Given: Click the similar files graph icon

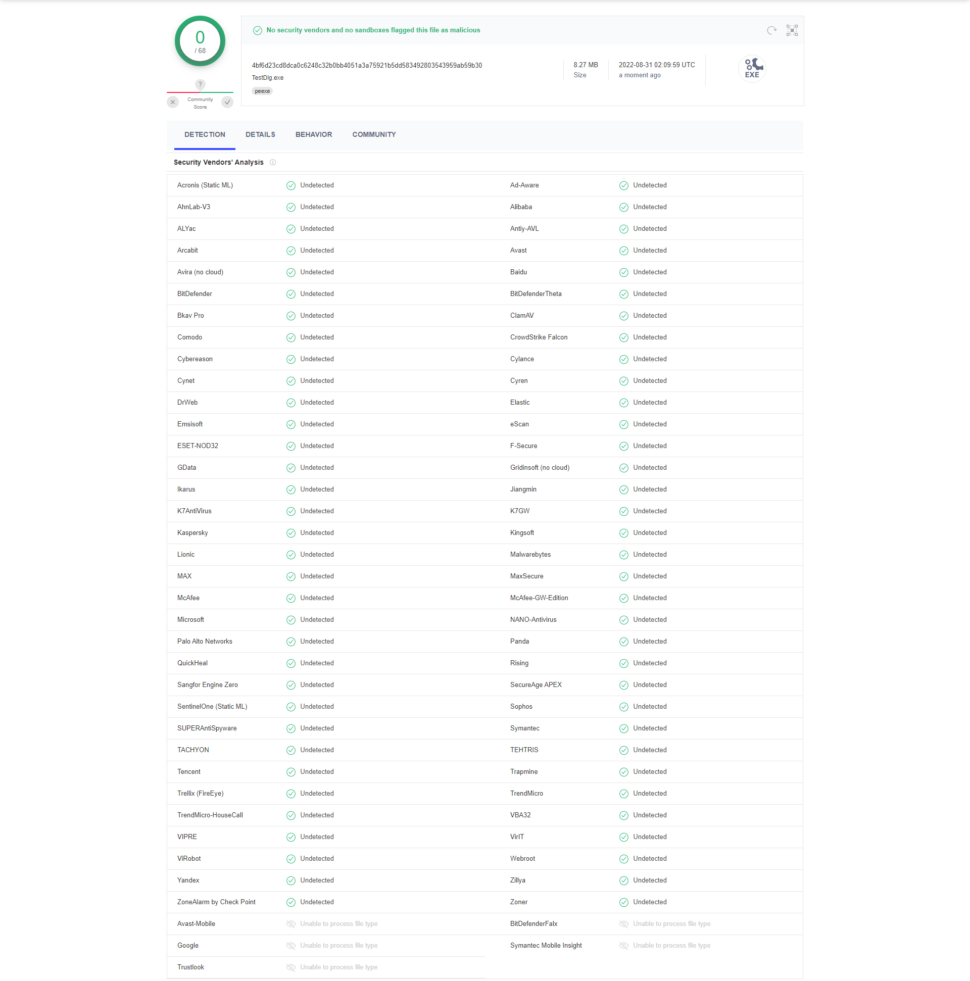Looking at the screenshot, I should [792, 30].
